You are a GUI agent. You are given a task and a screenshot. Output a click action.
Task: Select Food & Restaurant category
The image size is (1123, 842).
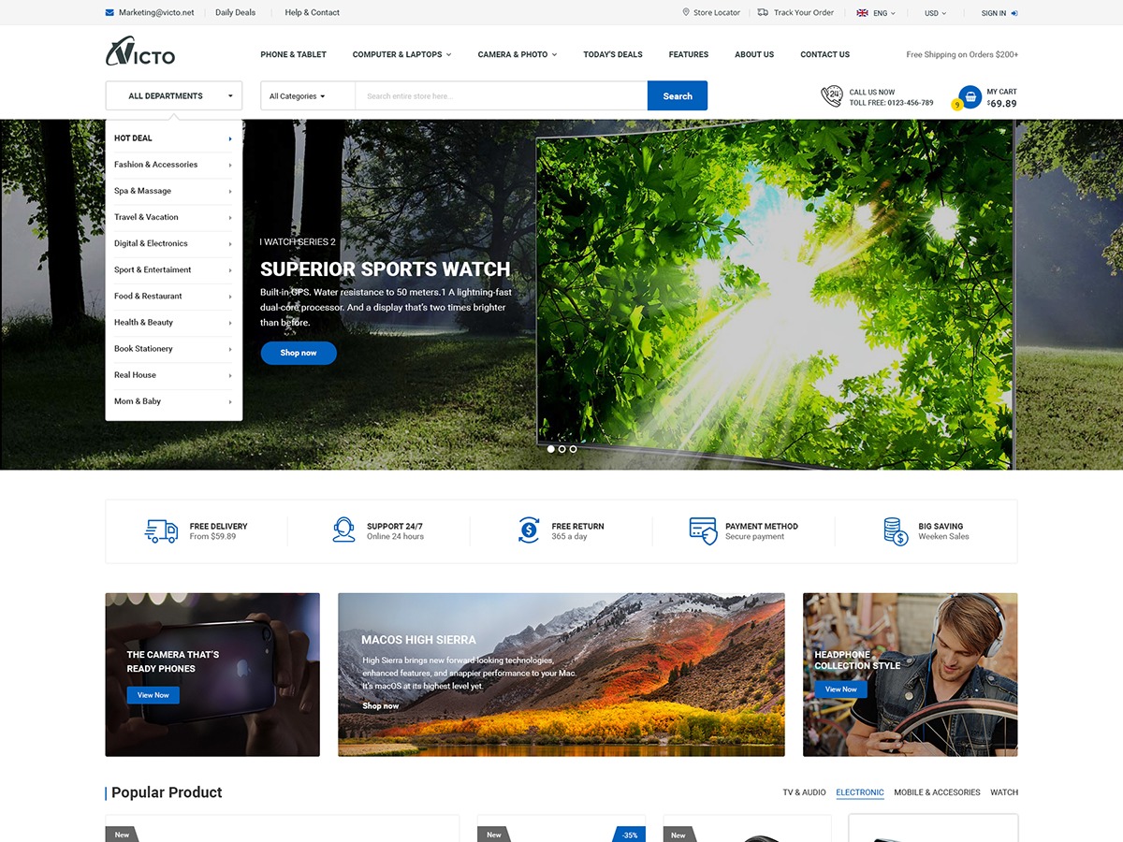(x=148, y=296)
